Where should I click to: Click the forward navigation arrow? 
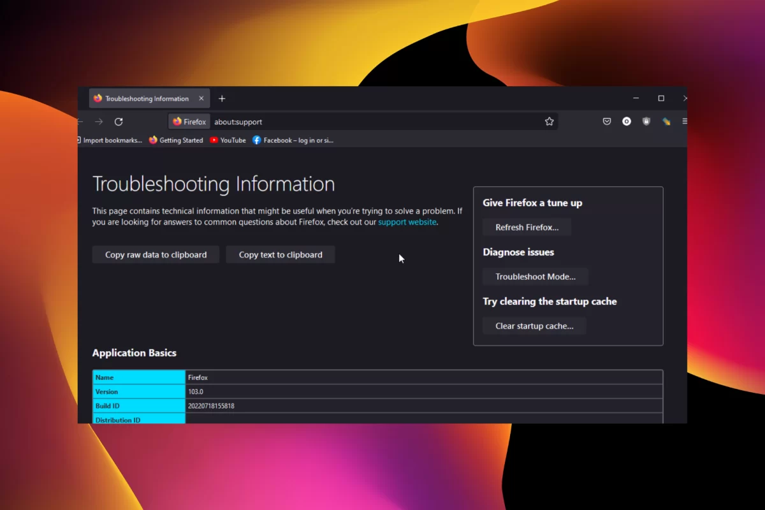(99, 121)
